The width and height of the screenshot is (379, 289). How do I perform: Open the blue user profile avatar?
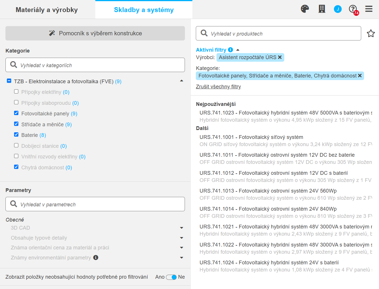click(338, 9)
